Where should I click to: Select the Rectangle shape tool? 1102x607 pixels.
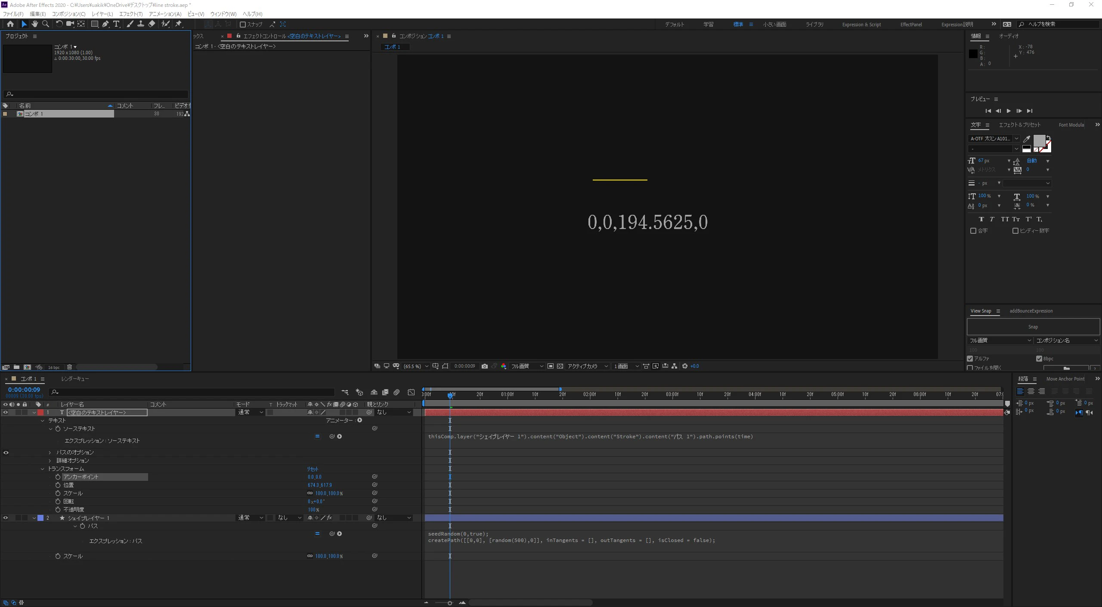tap(94, 24)
